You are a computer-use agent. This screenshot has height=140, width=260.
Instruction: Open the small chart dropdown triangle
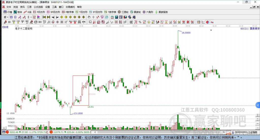point(211,30)
